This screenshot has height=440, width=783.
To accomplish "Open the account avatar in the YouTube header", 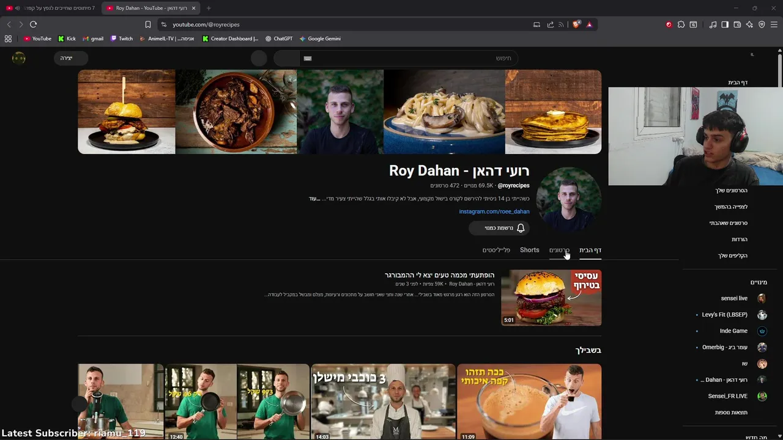I will click(x=19, y=58).
